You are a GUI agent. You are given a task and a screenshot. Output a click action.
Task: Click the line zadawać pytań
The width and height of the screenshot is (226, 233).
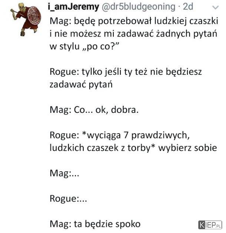coord(81,85)
